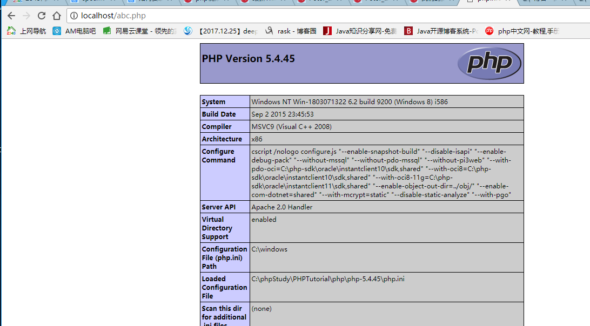Reload the abc.php page

42,16
